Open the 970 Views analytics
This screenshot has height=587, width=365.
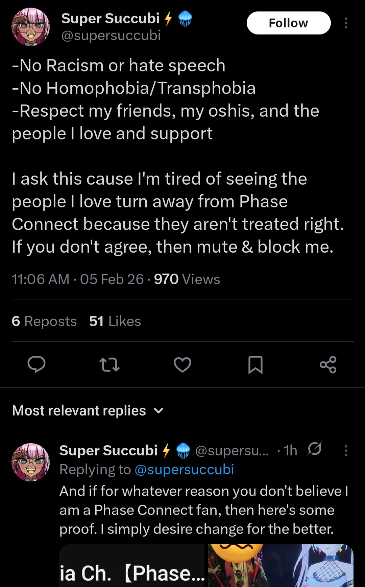pos(187,279)
